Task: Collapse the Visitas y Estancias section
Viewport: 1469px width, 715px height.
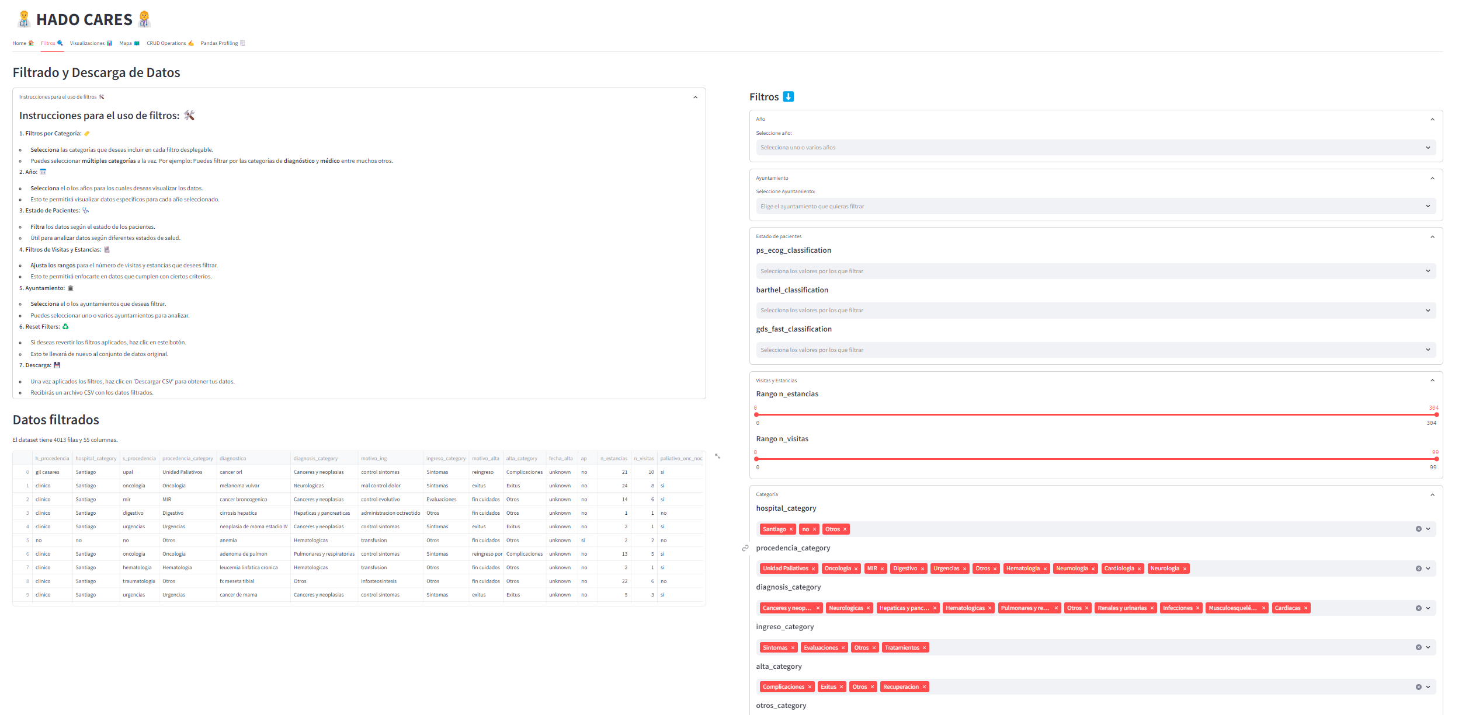Action: (x=1432, y=381)
